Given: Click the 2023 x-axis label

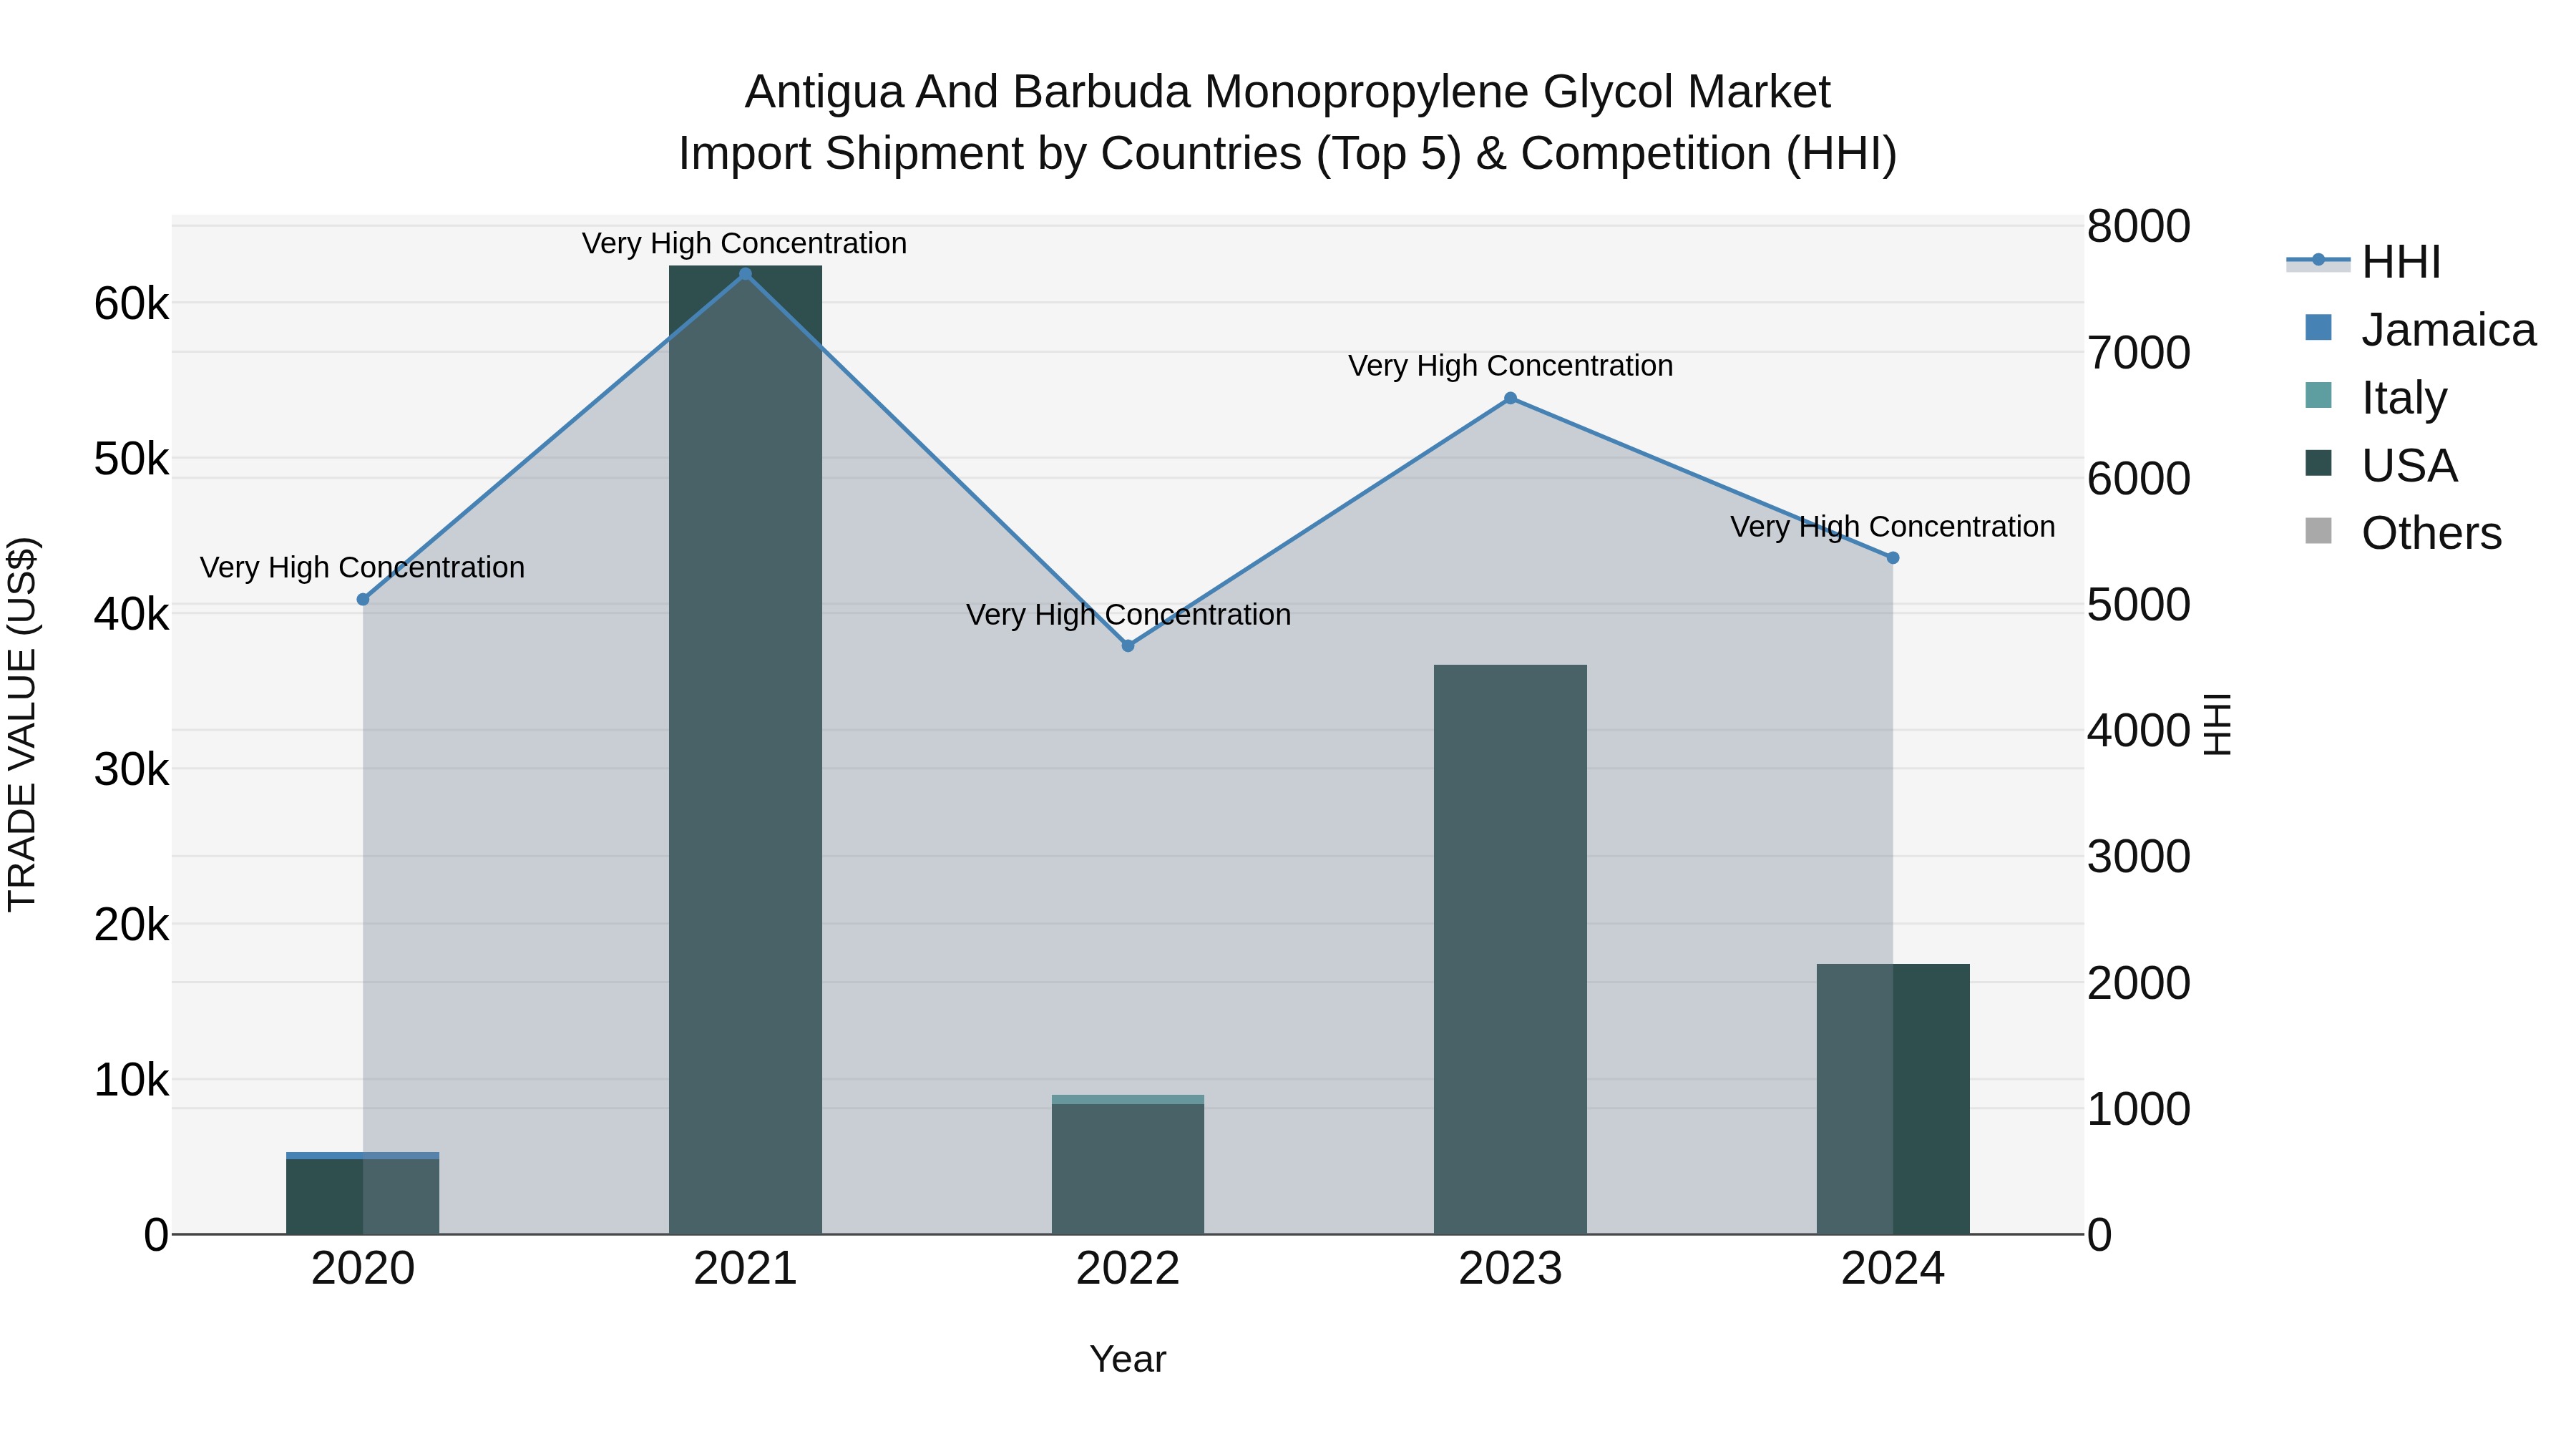Looking at the screenshot, I should pyautogui.click(x=1510, y=1269).
